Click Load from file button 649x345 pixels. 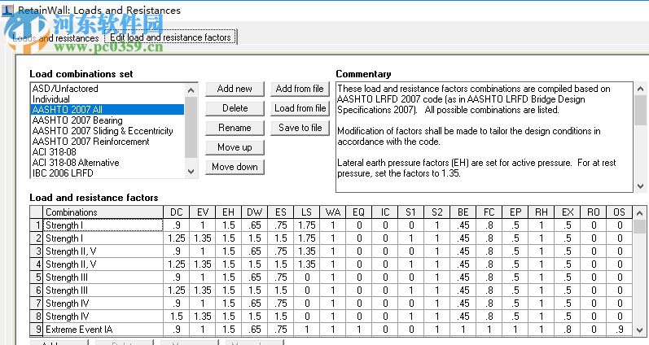click(300, 108)
